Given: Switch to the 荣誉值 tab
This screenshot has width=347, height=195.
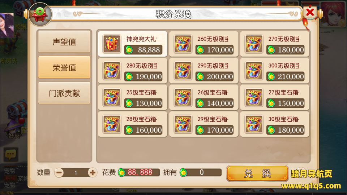Looking at the screenshot, I should (x=64, y=67).
